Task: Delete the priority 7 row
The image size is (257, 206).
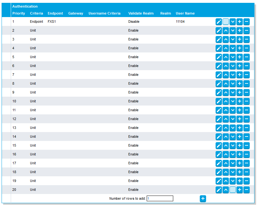Action: tap(247, 75)
